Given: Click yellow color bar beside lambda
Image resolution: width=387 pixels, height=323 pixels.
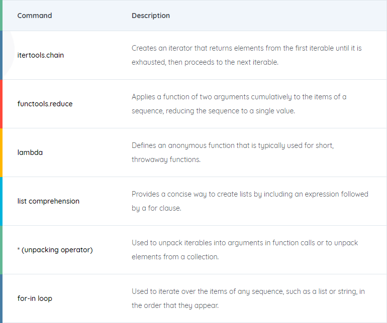Looking at the screenshot, I should pyautogui.click(x=1, y=152).
